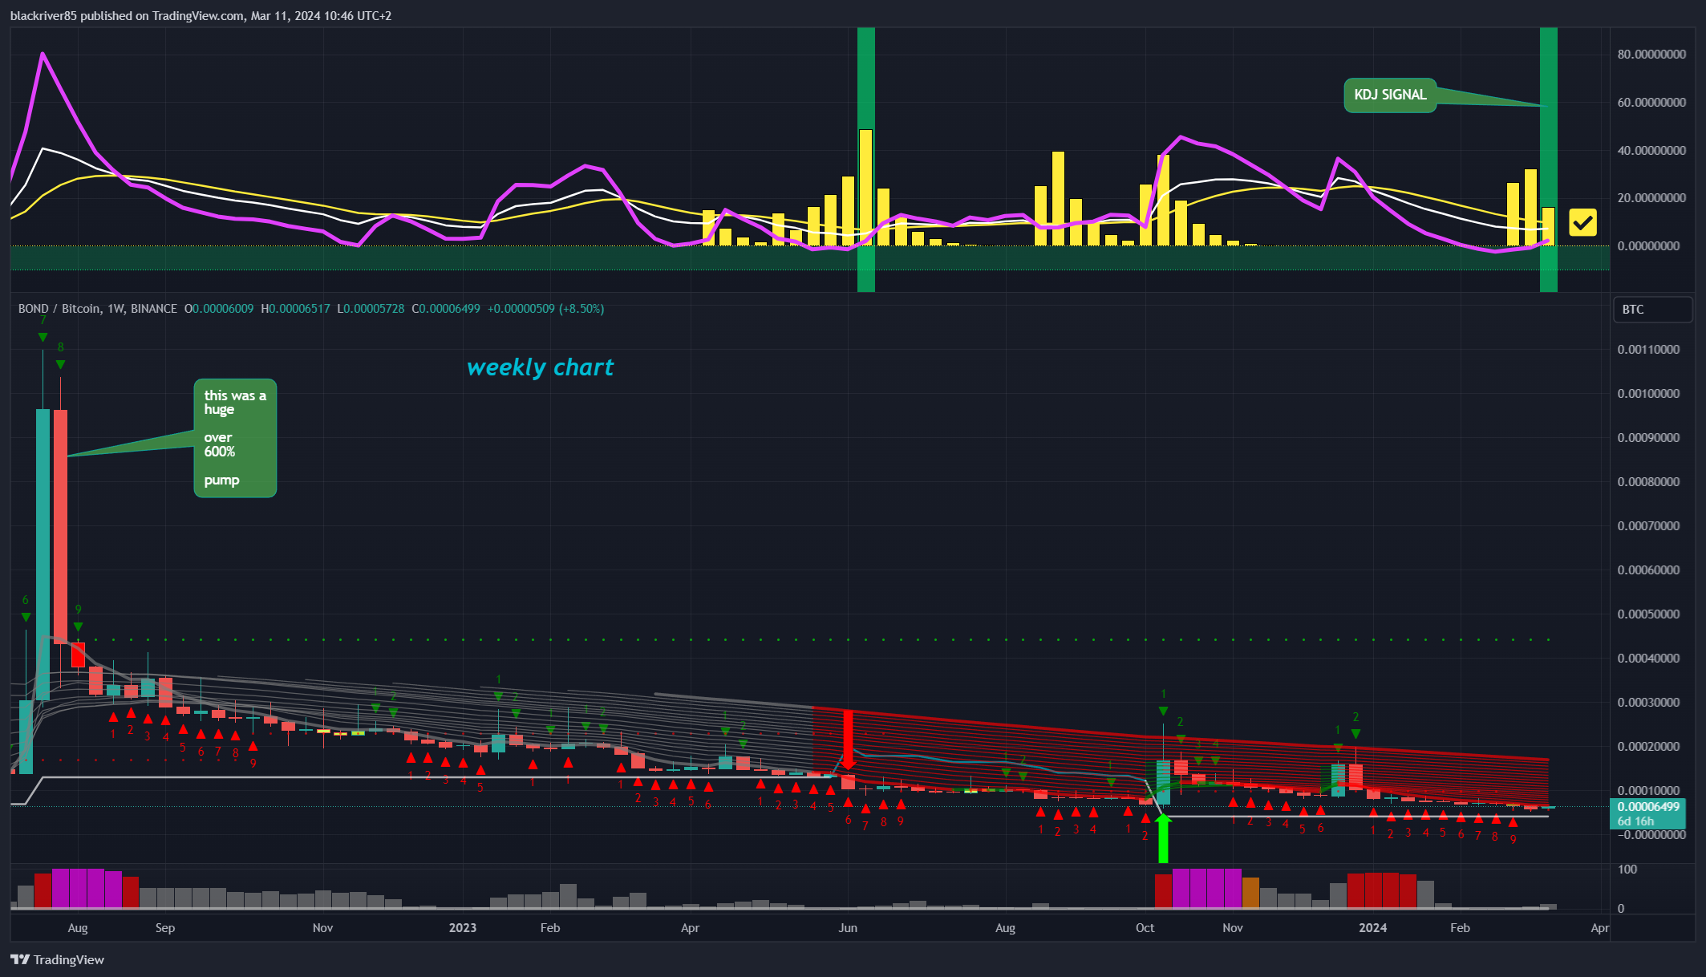The width and height of the screenshot is (1706, 977).
Task: Click the BTC currency box on price axis
Action: coord(1652,309)
